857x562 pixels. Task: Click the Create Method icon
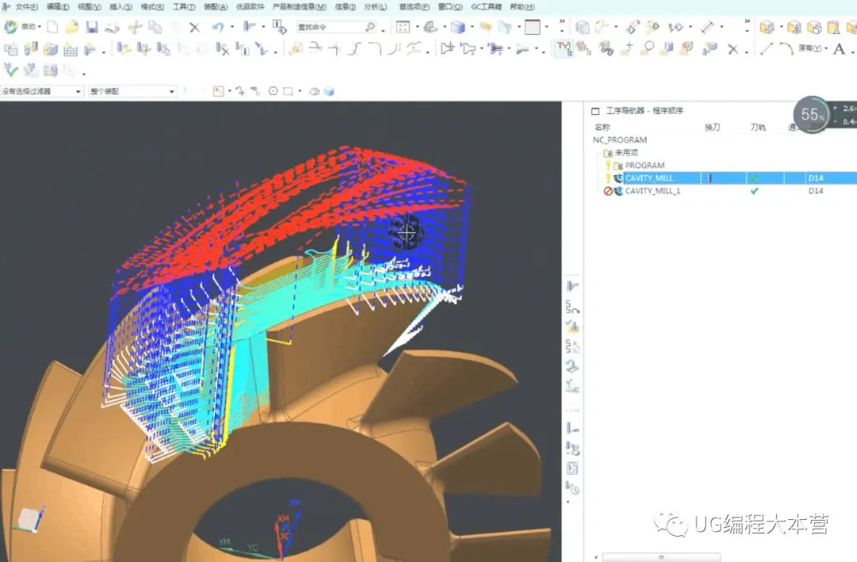point(71,50)
